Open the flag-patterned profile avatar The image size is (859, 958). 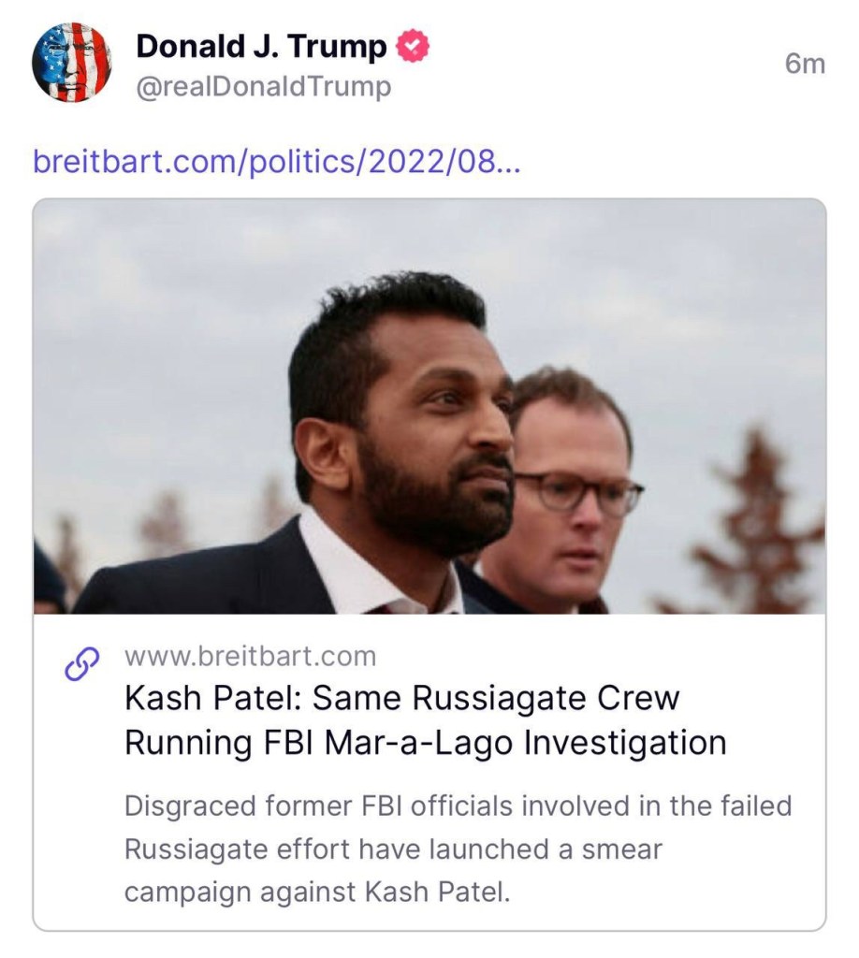point(72,63)
